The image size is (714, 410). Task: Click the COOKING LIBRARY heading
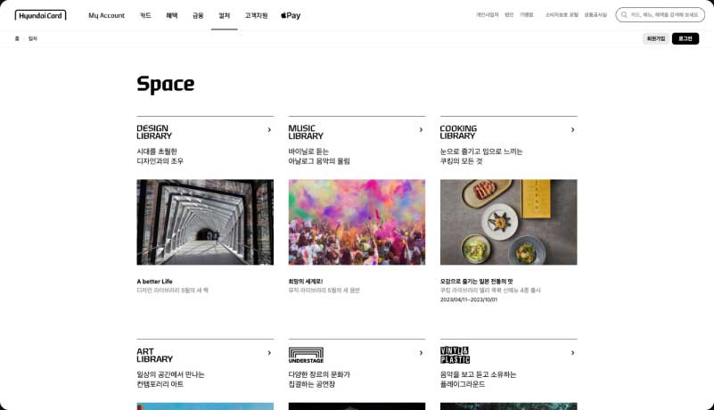click(x=458, y=132)
